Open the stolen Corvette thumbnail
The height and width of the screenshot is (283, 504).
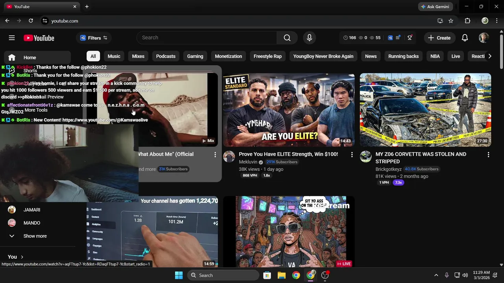coord(425,110)
